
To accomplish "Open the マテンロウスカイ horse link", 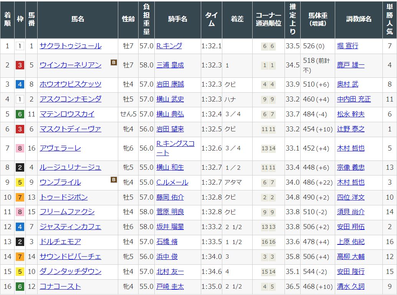I will point(67,114).
